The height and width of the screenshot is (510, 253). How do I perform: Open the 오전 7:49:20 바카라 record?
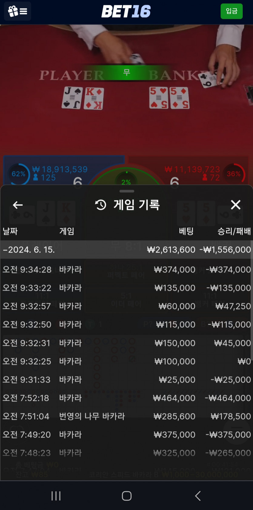(126, 435)
